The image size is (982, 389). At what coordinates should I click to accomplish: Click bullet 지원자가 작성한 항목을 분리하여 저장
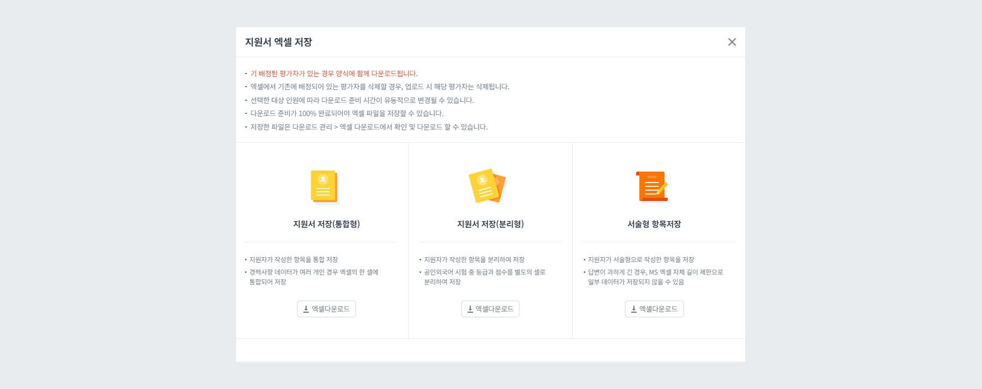coord(474,259)
